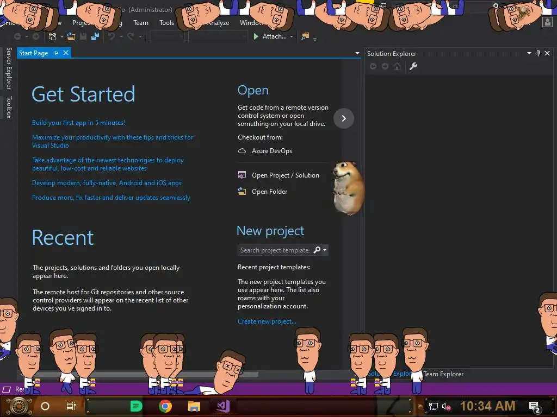Open Task View on the taskbar

(71, 406)
